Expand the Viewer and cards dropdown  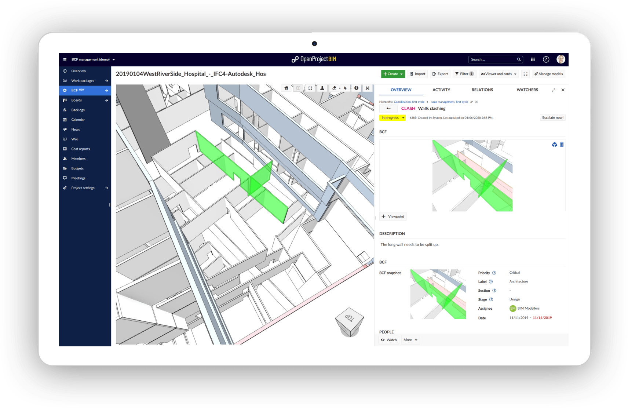(x=499, y=74)
